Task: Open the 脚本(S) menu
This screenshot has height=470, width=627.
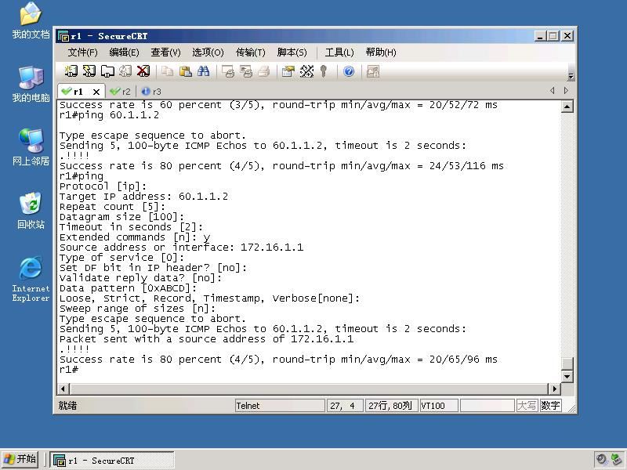Action: [x=292, y=52]
